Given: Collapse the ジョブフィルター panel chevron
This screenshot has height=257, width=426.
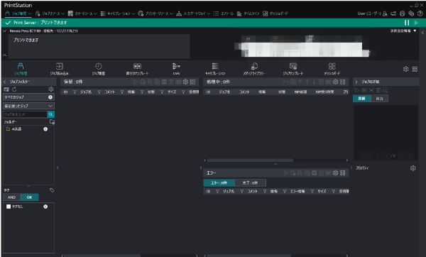Looking at the screenshot, I should click(x=5, y=82).
